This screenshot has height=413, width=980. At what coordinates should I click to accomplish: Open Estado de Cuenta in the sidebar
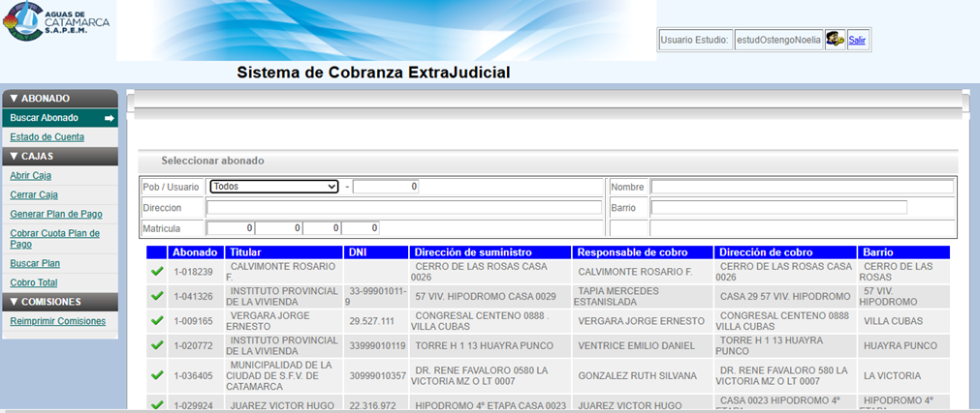[47, 137]
